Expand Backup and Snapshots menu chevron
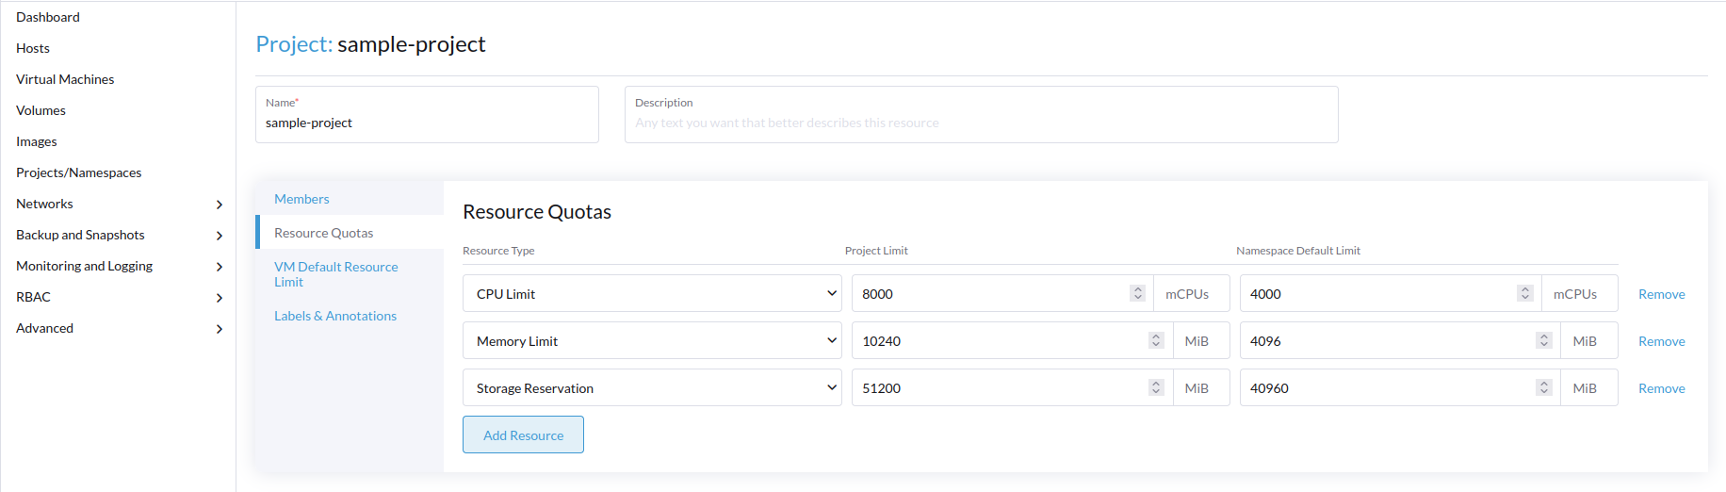 tap(220, 236)
